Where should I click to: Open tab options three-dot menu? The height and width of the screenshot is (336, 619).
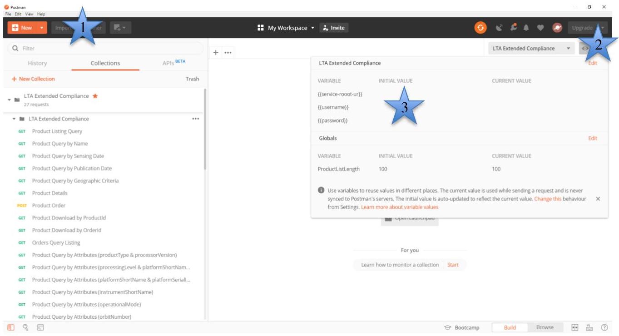pyautogui.click(x=228, y=52)
